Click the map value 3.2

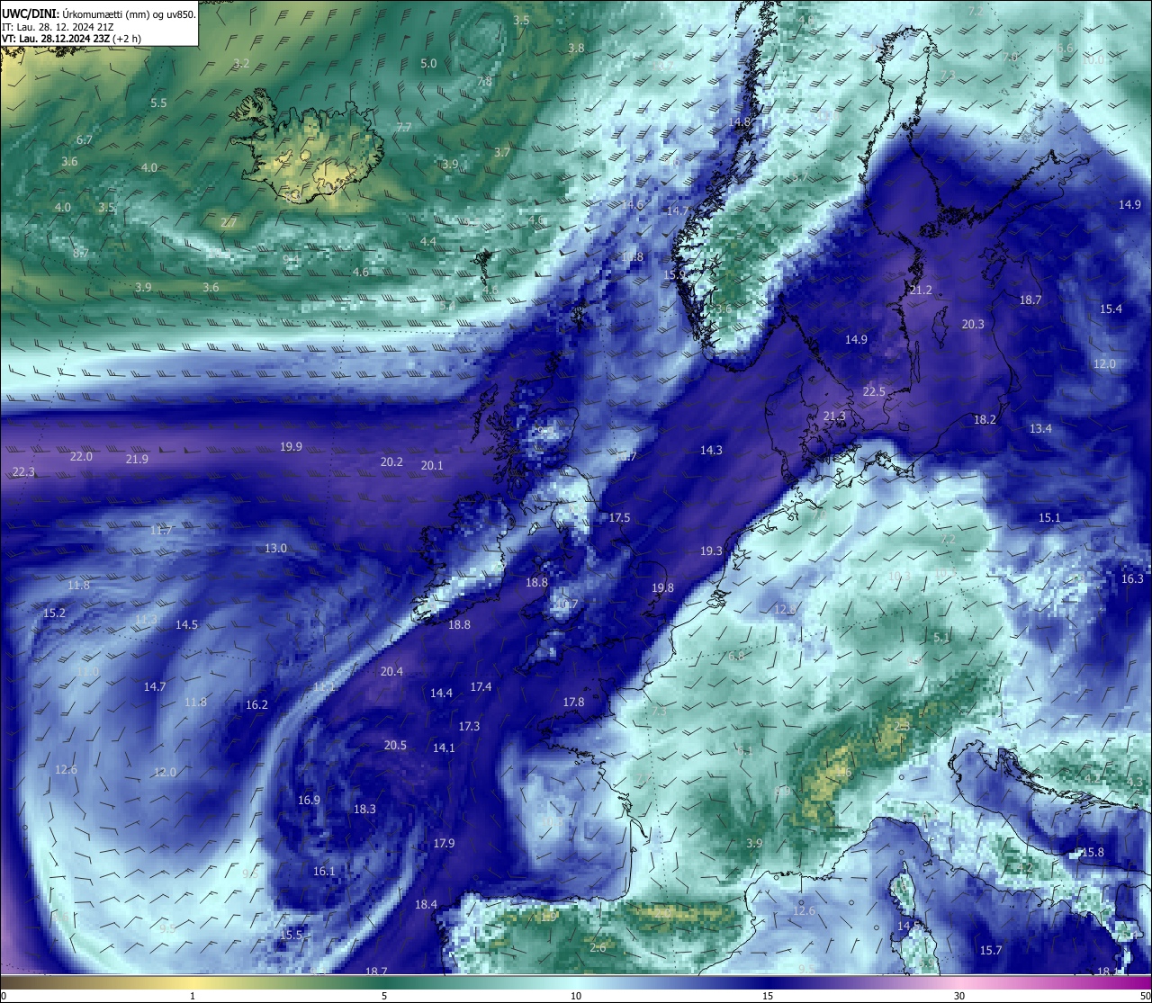pos(241,64)
